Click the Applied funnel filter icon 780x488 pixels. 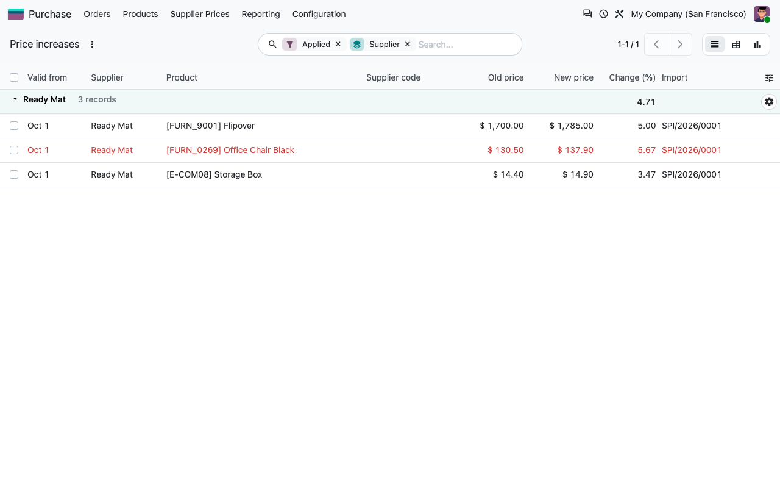tap(289, 45)
